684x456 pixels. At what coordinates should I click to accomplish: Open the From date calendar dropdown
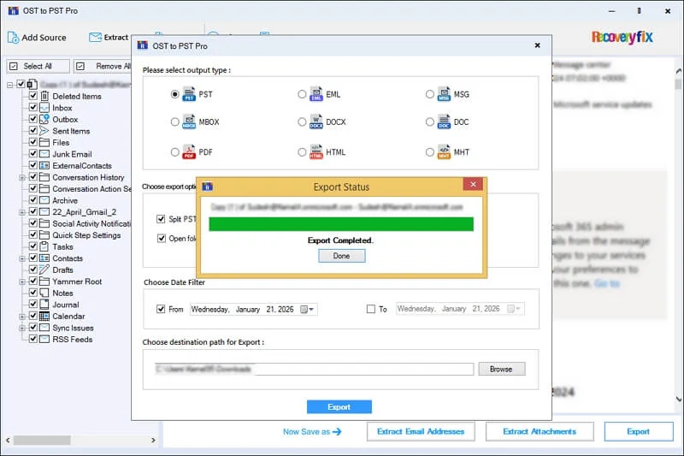tap(308, 309)
